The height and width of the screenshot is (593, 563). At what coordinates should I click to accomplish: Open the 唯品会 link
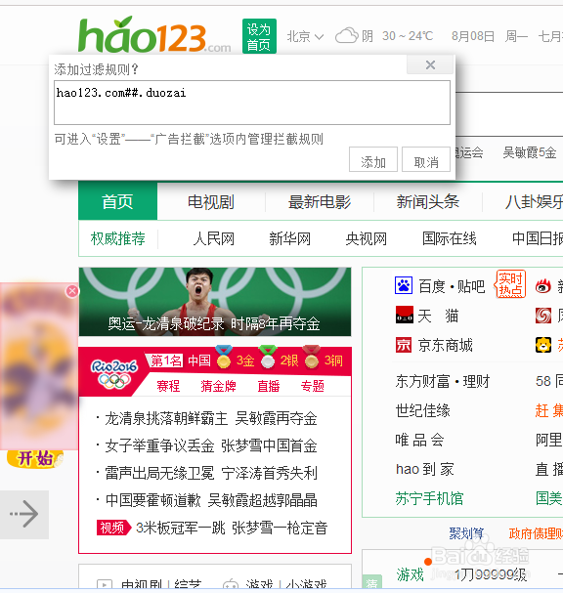419,440
